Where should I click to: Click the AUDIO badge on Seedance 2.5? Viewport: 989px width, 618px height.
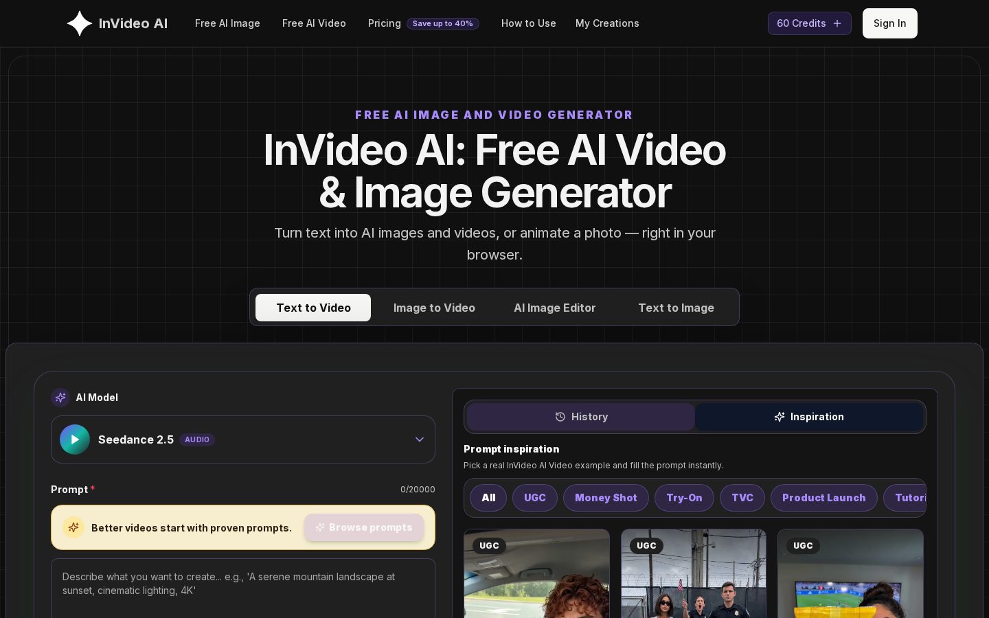pyautogui.click(x=197, y=439)
